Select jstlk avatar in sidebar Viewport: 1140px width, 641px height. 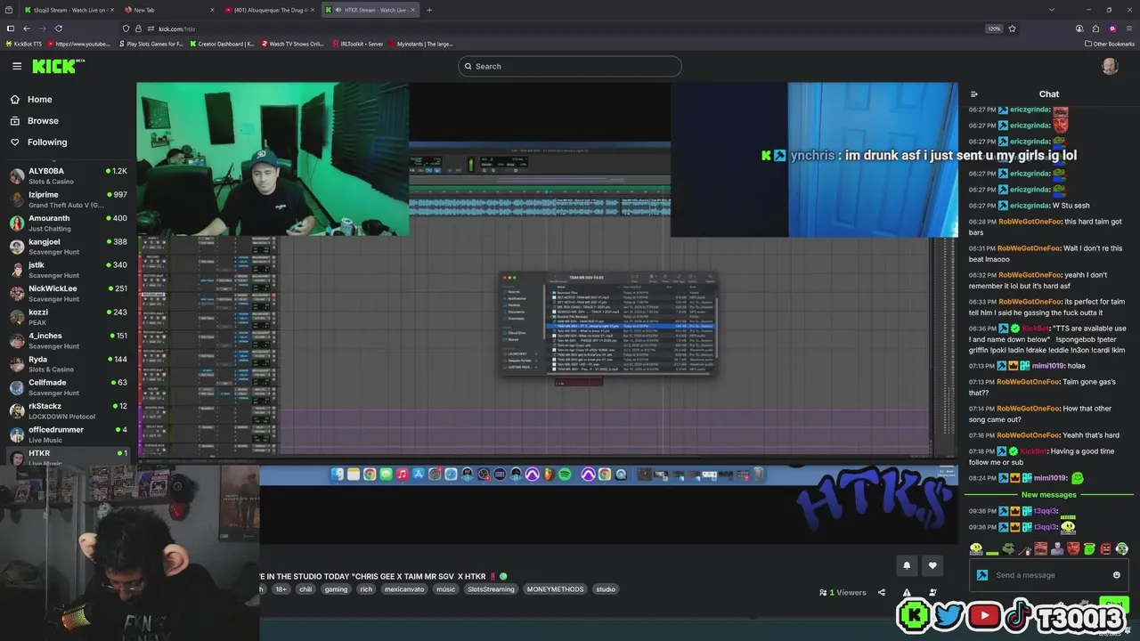click(17, 270)
